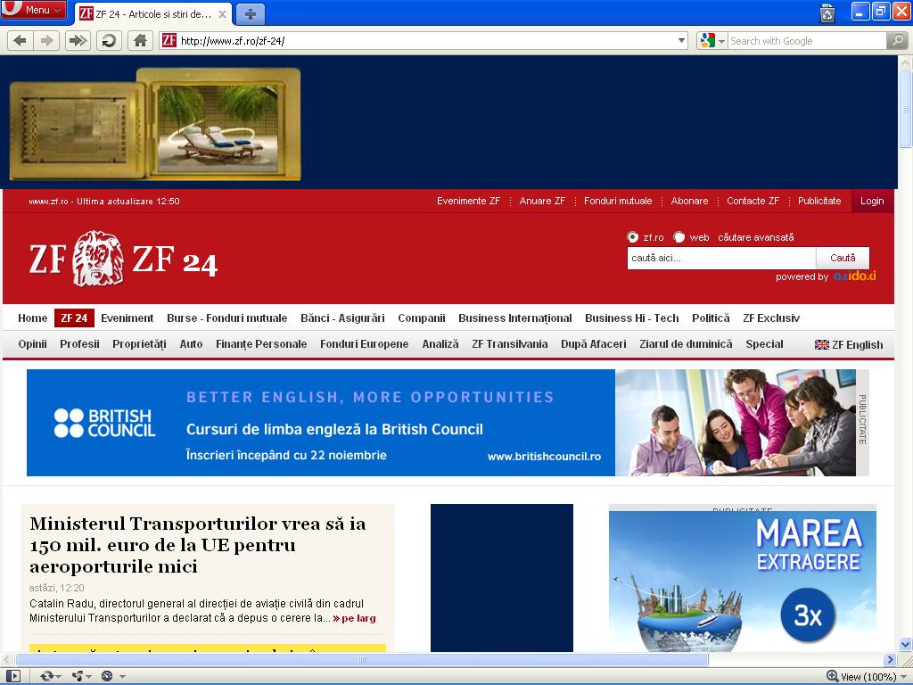Go forward with the Forward arrow
This screenshot has height=685, width=913.
[46, 41]
